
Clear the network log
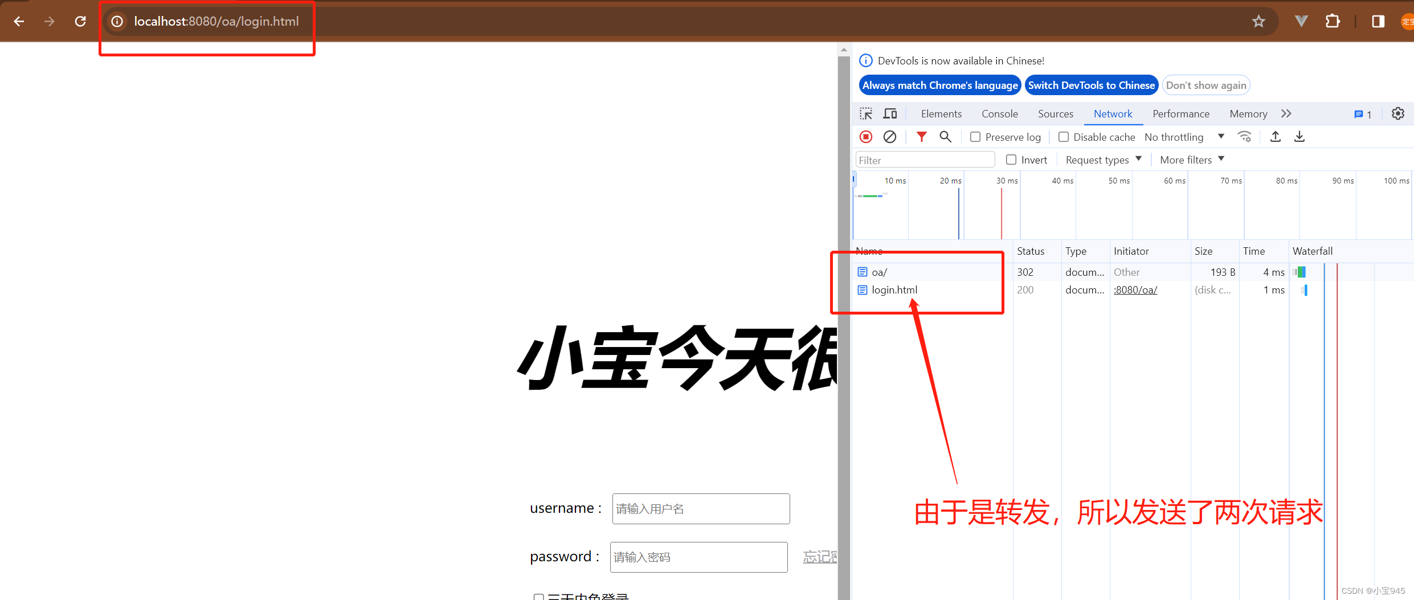[x=890, y=137]
